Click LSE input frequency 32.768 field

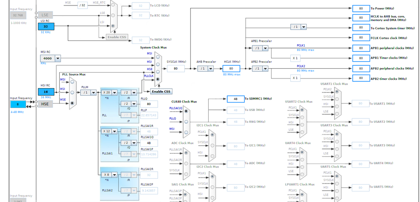point(18,15)
